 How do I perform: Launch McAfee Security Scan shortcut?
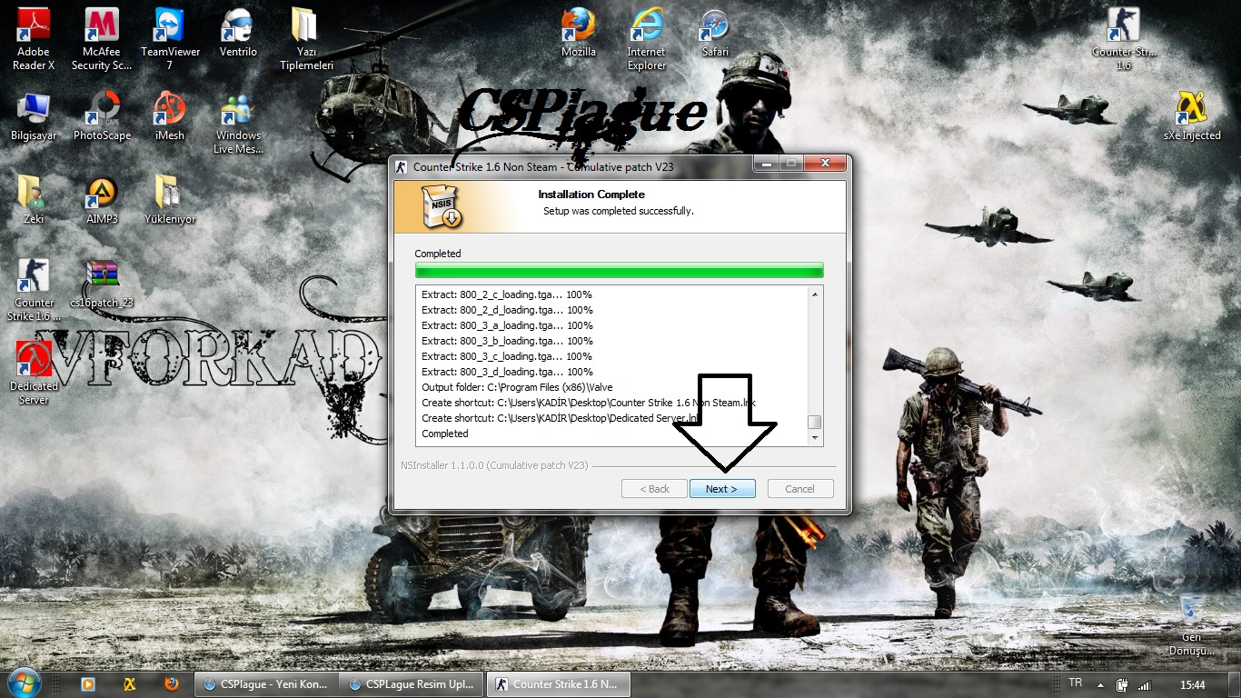102,28
